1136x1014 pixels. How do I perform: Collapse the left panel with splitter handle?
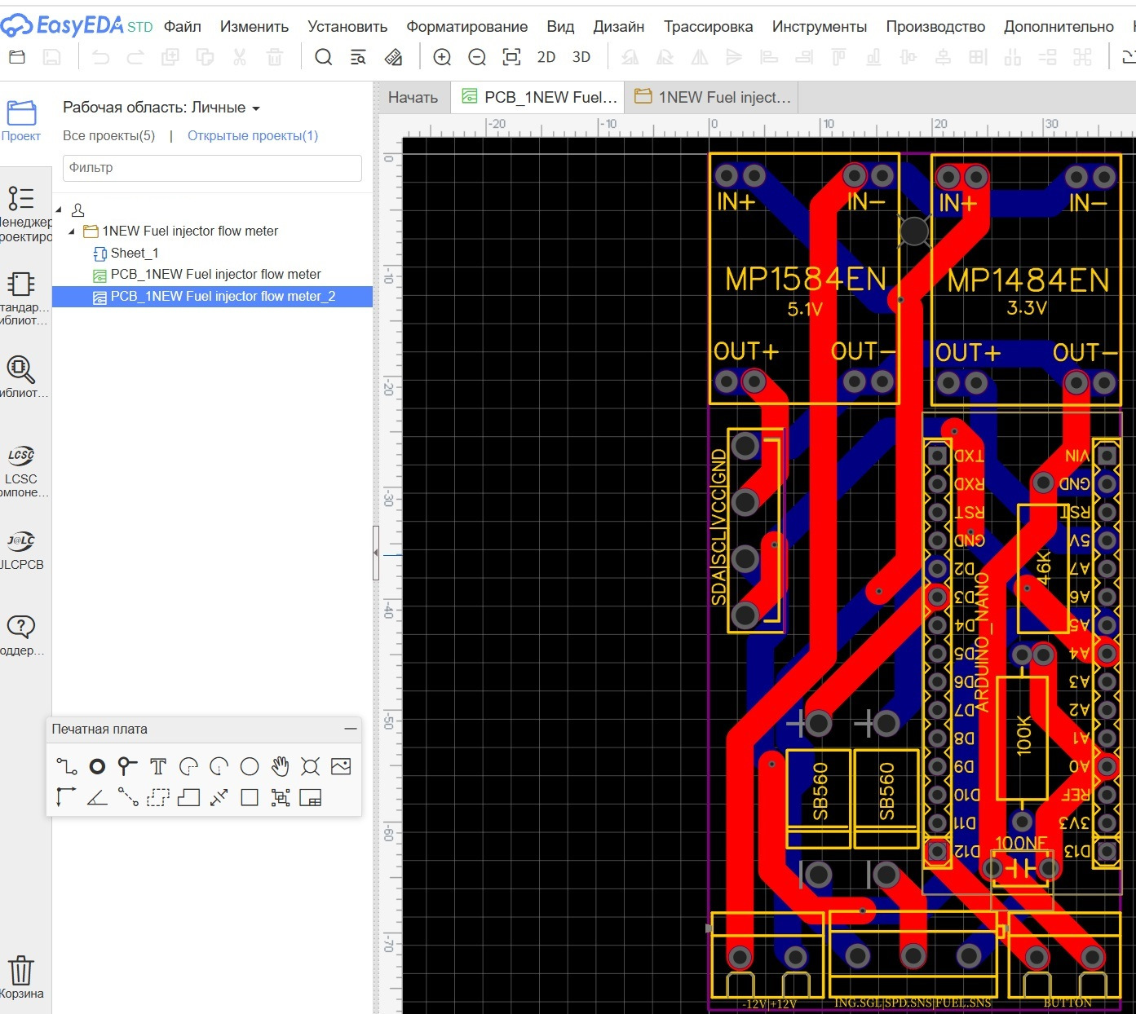click(x=376, y=553)
